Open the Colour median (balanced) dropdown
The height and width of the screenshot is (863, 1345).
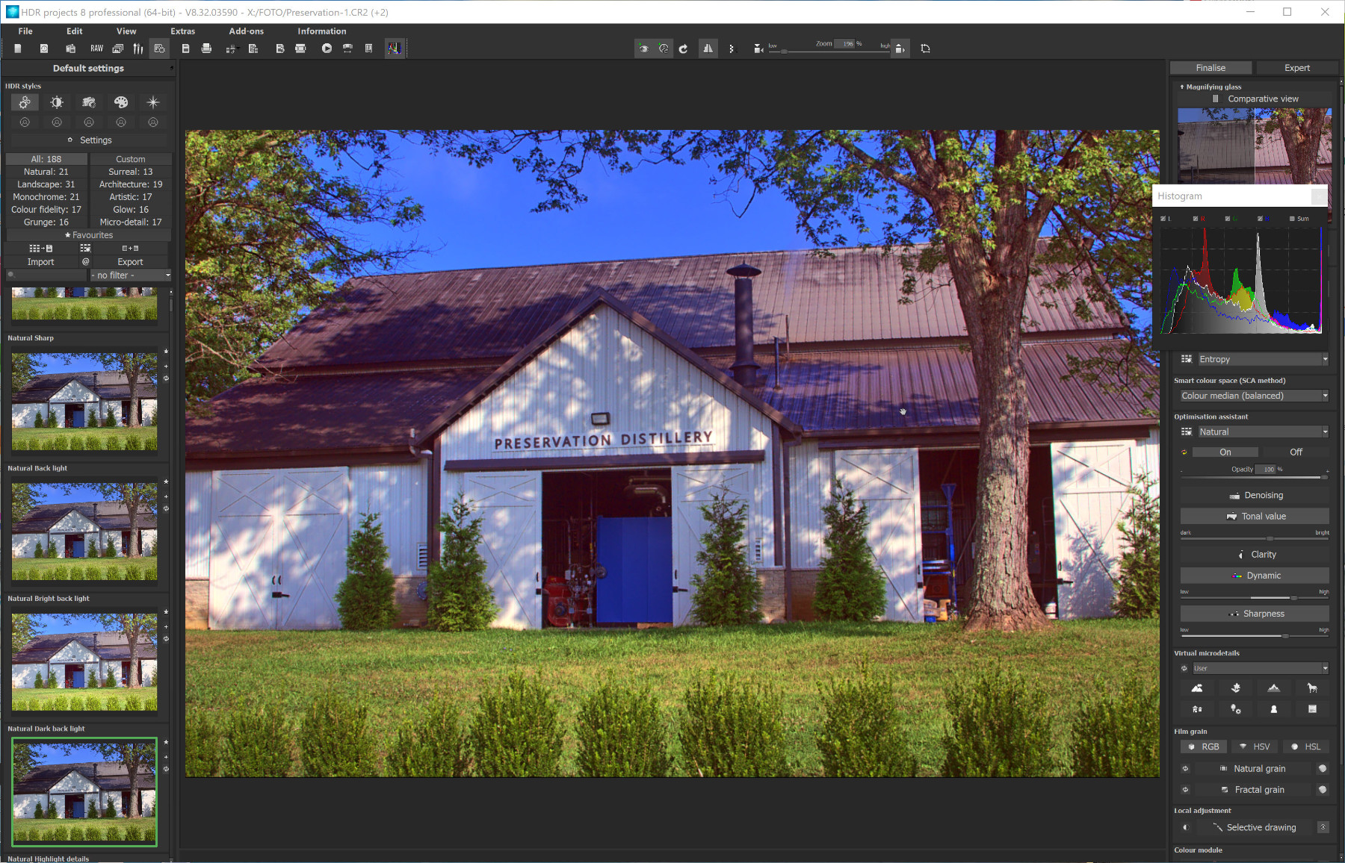(1255, 396)
